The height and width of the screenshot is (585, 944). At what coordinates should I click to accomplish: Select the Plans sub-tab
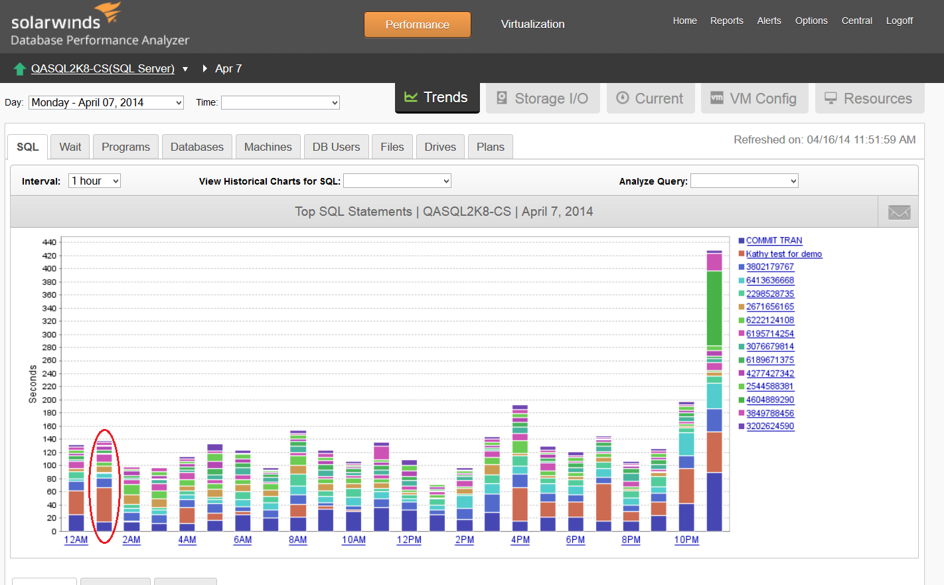(x=491, y=147)
